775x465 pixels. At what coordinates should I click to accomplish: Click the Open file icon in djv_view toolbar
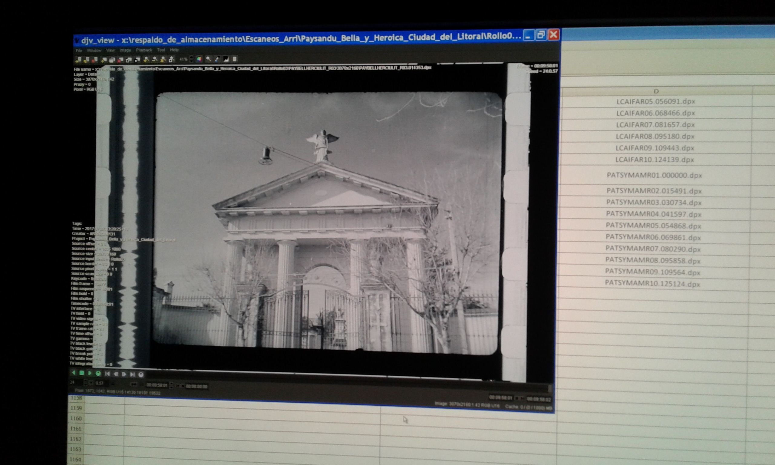[78, 60]
